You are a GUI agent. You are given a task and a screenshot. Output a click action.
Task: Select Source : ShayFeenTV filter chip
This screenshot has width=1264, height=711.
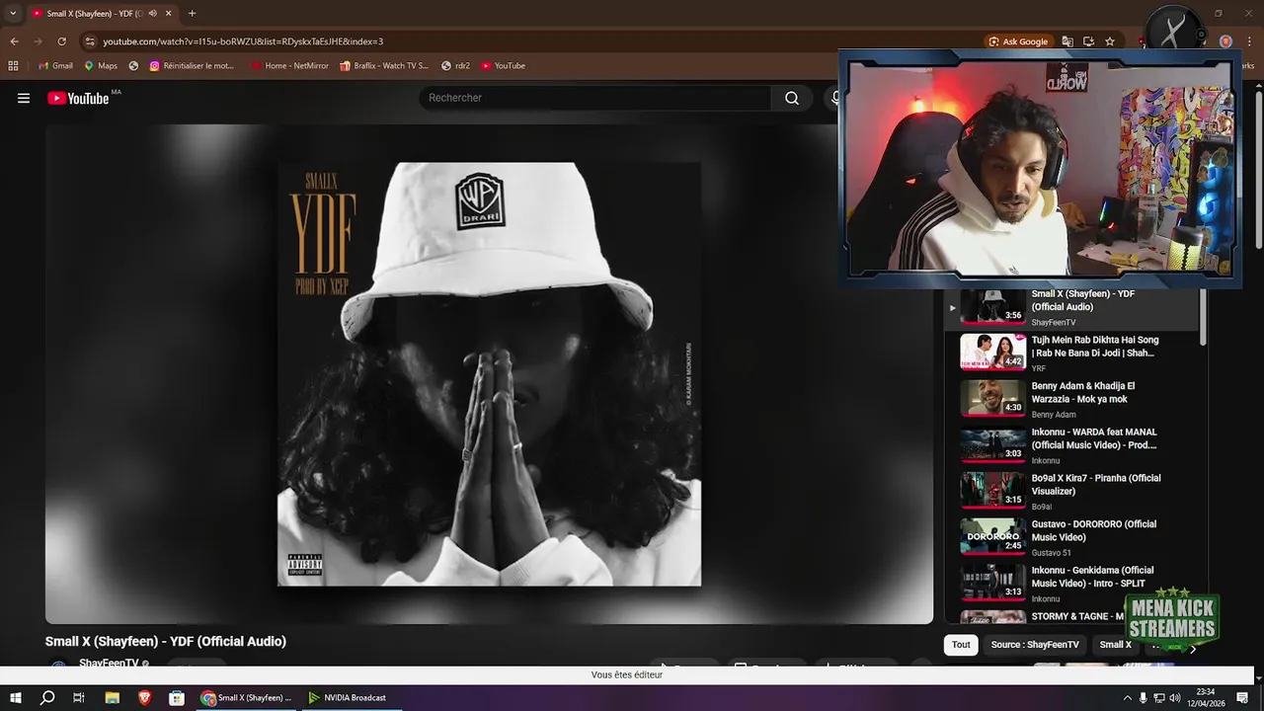pos(1035,645)
